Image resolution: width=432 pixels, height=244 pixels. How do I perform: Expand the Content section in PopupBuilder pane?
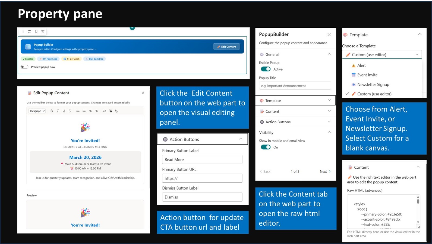point(295,111)
